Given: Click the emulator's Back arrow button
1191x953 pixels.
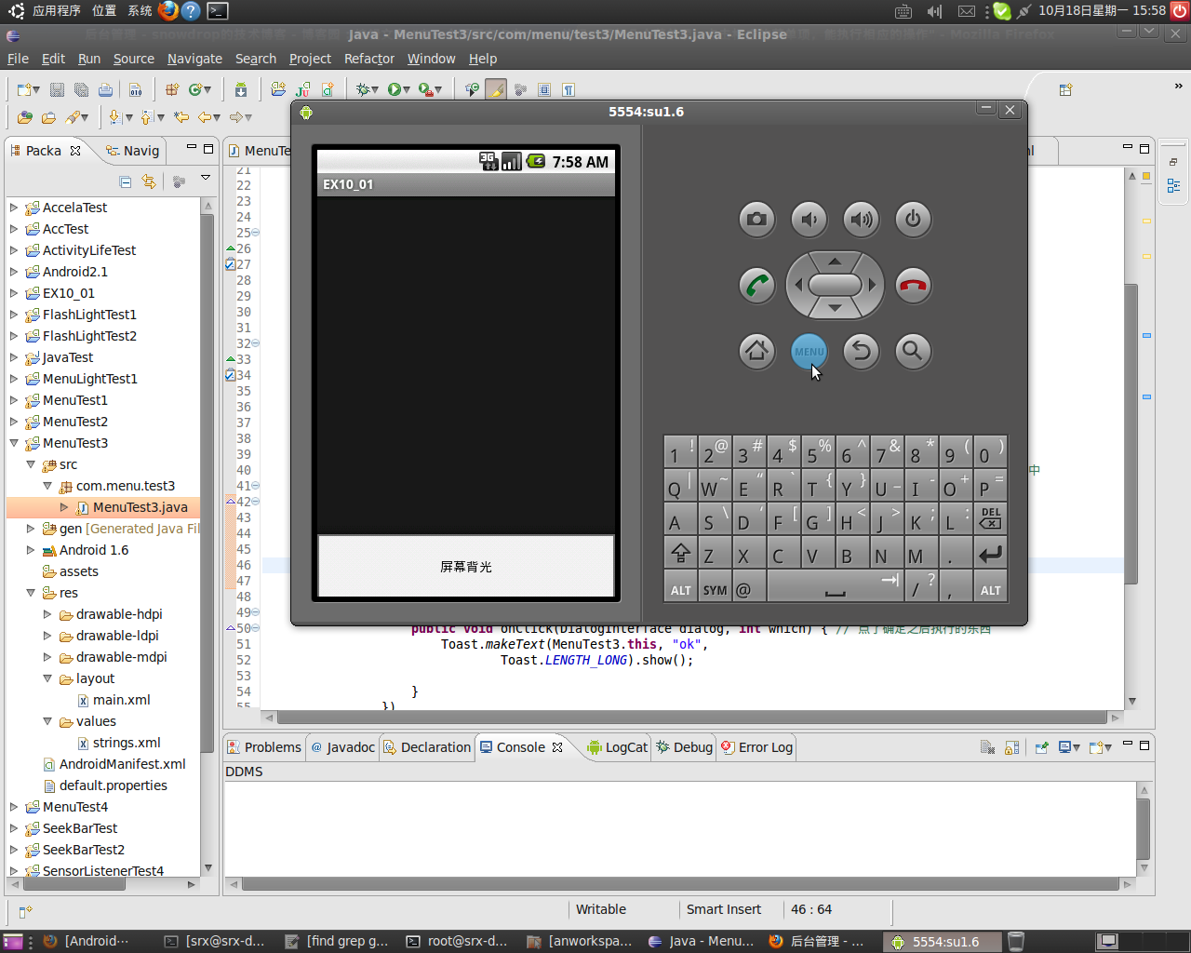Looking at the screenshot, I should [861, 352].
